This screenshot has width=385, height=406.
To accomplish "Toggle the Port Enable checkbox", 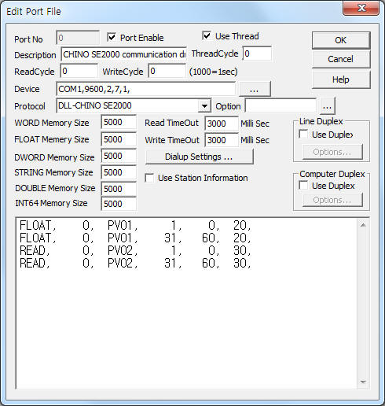I will click(112, 37).
